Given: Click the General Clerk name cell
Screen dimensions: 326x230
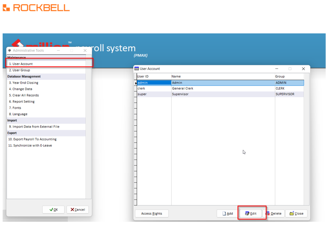Looking at the screenshot, I should [223, 88].
